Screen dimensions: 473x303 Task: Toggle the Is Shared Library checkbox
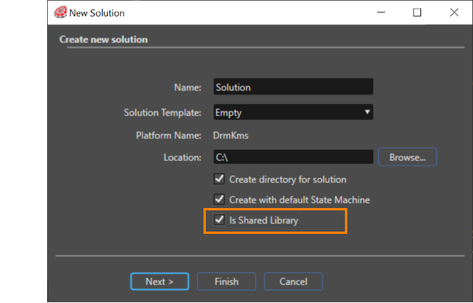(219, 220)
